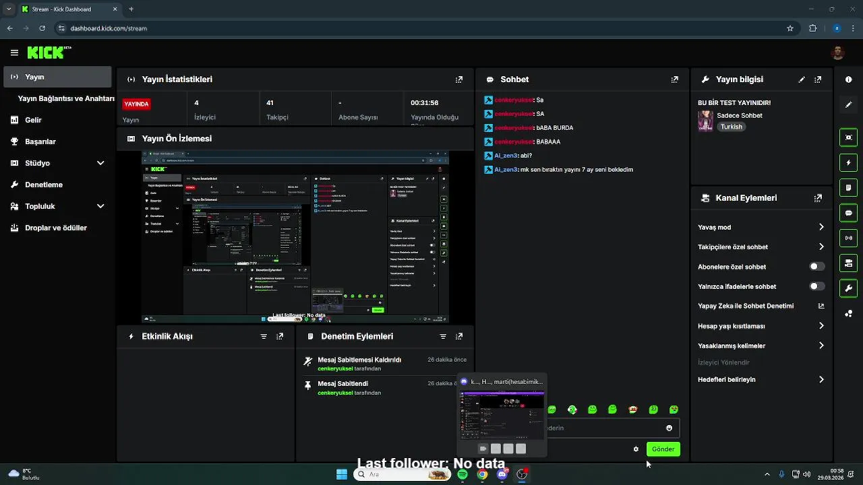
Task: Open Droplar ve ödüller page
Action: click(x=57, y=228)
